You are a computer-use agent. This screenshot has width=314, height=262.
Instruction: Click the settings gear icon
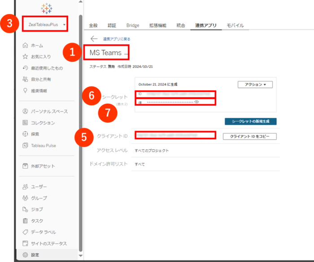click(25, 255)
